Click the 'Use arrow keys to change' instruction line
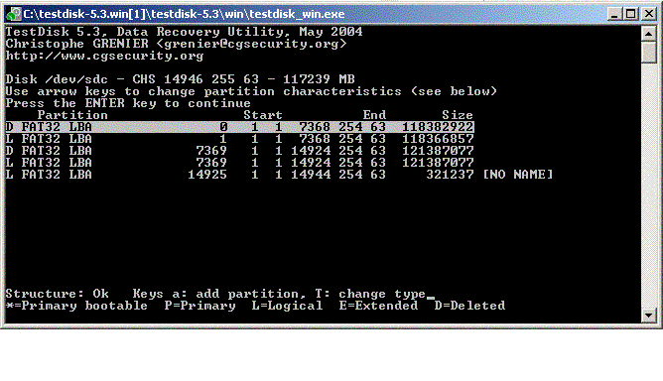Screen dimensions: 663x381 pos(251,91)
